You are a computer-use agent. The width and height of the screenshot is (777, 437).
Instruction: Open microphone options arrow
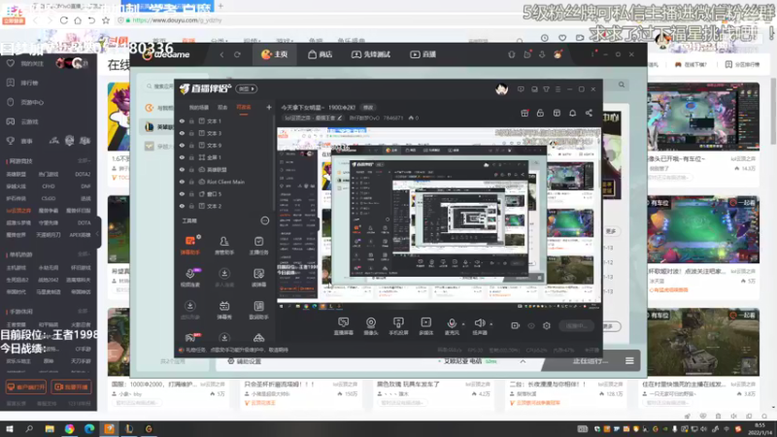click(x=464, y=324)
